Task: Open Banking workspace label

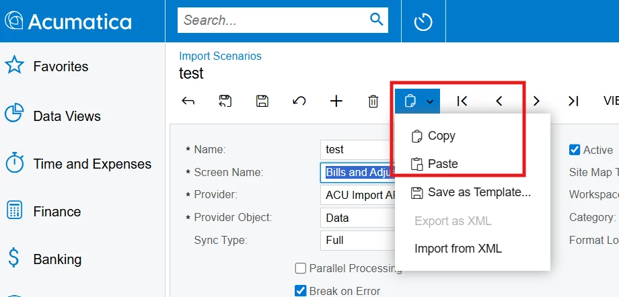Action: 58,259
